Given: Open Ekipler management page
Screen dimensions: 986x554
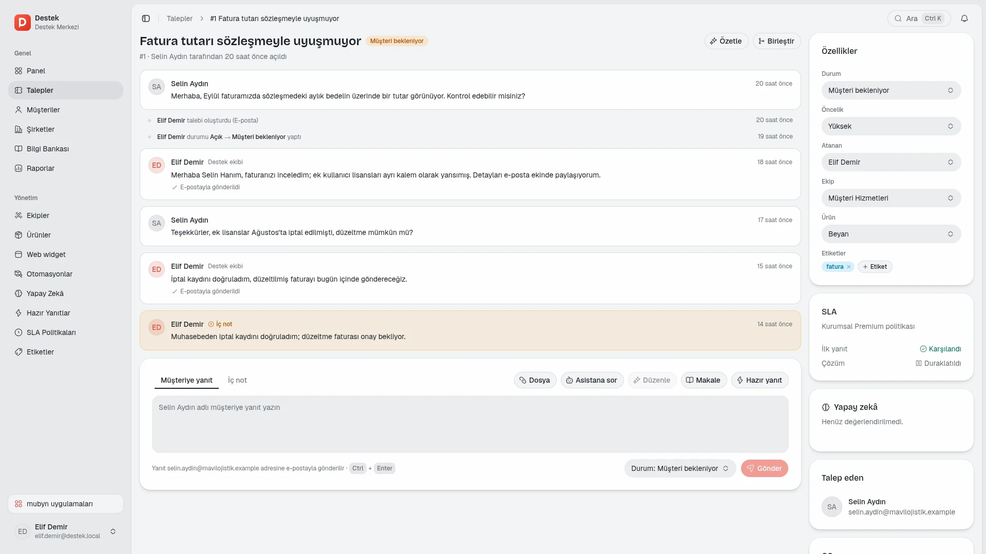Looking at the screenshot, I should [66, 215].
